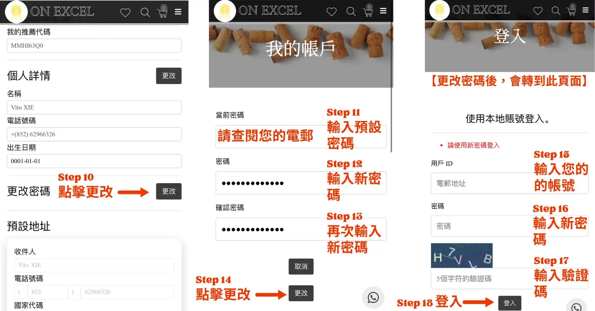This screenshot has height=311, width=595.
Task: Open the hamburger menu on the 我的帳戶 screen
Action: coord(383,11)
